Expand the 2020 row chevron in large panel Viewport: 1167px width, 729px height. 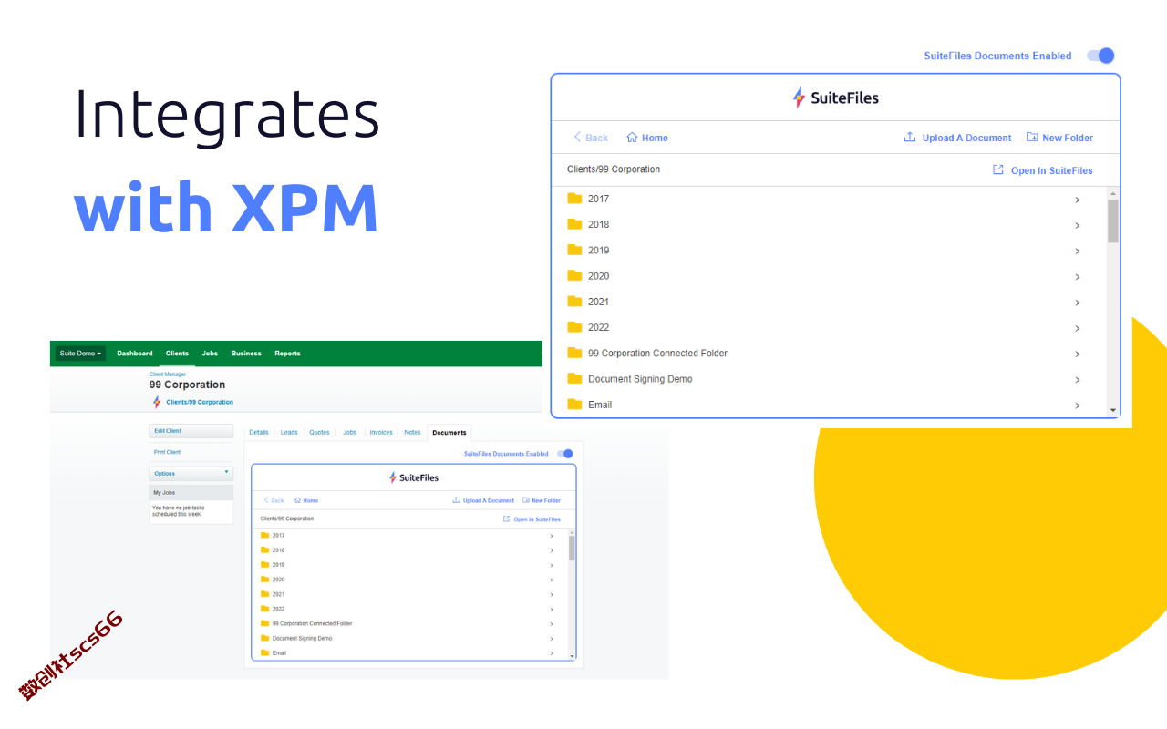click(1078, 277)
